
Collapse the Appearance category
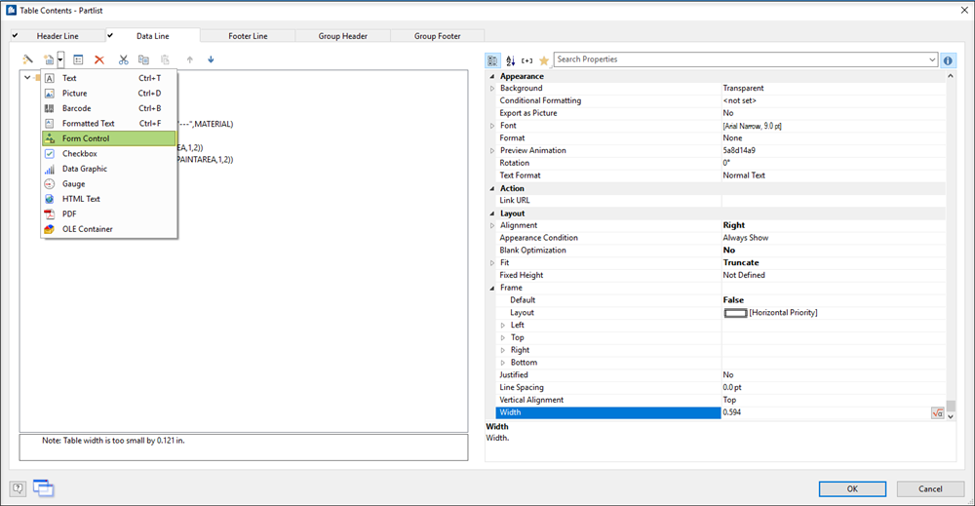click(x=492, y=76)
